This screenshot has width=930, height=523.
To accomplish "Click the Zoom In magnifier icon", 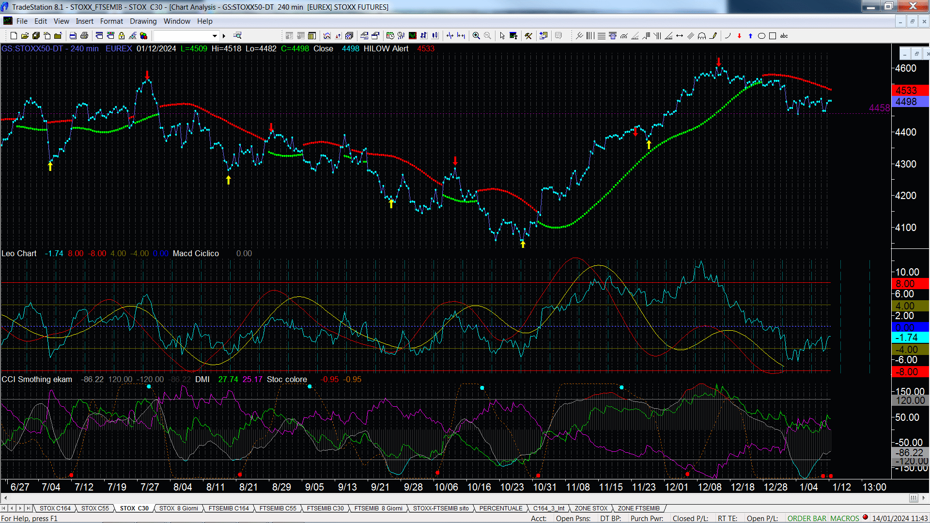I will [476, 36].
